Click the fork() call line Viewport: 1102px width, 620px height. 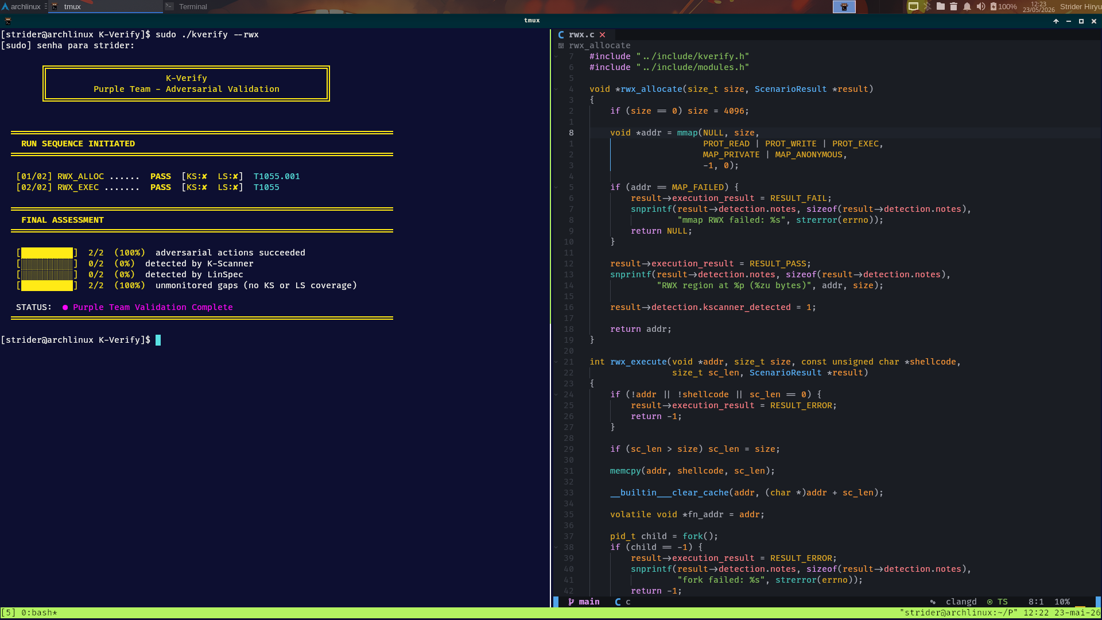(664, 536)
